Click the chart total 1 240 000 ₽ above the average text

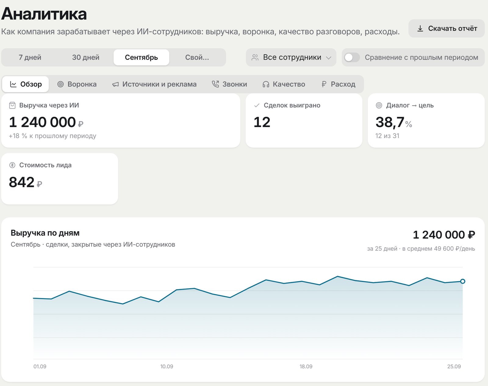click(444, 235)
